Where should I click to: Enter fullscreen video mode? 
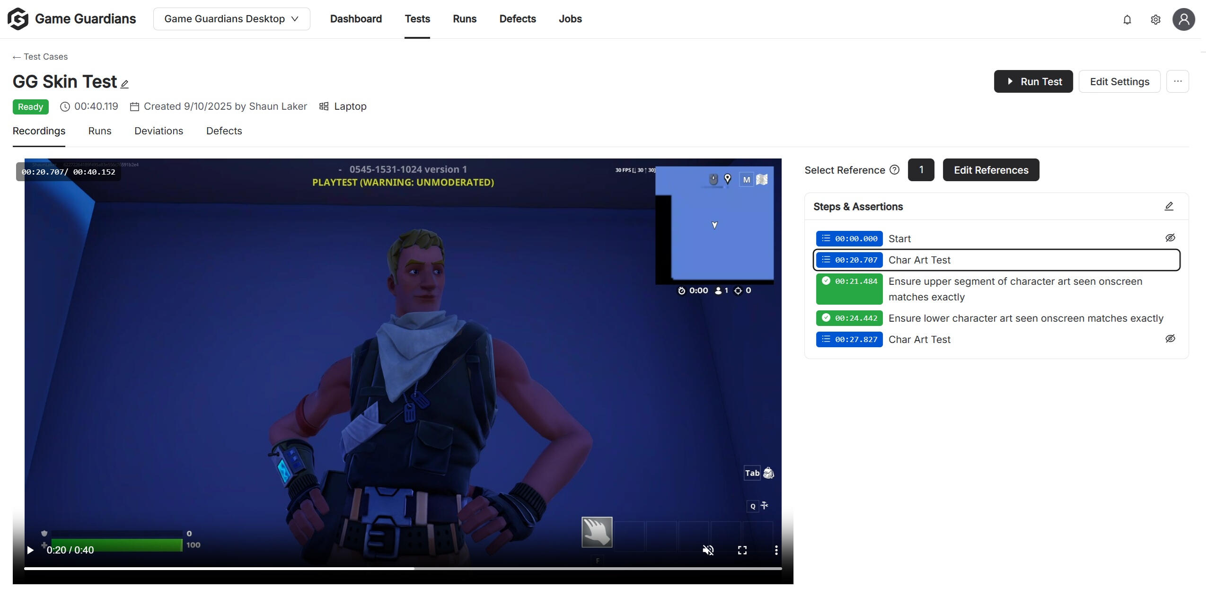[x=742, y=550]
